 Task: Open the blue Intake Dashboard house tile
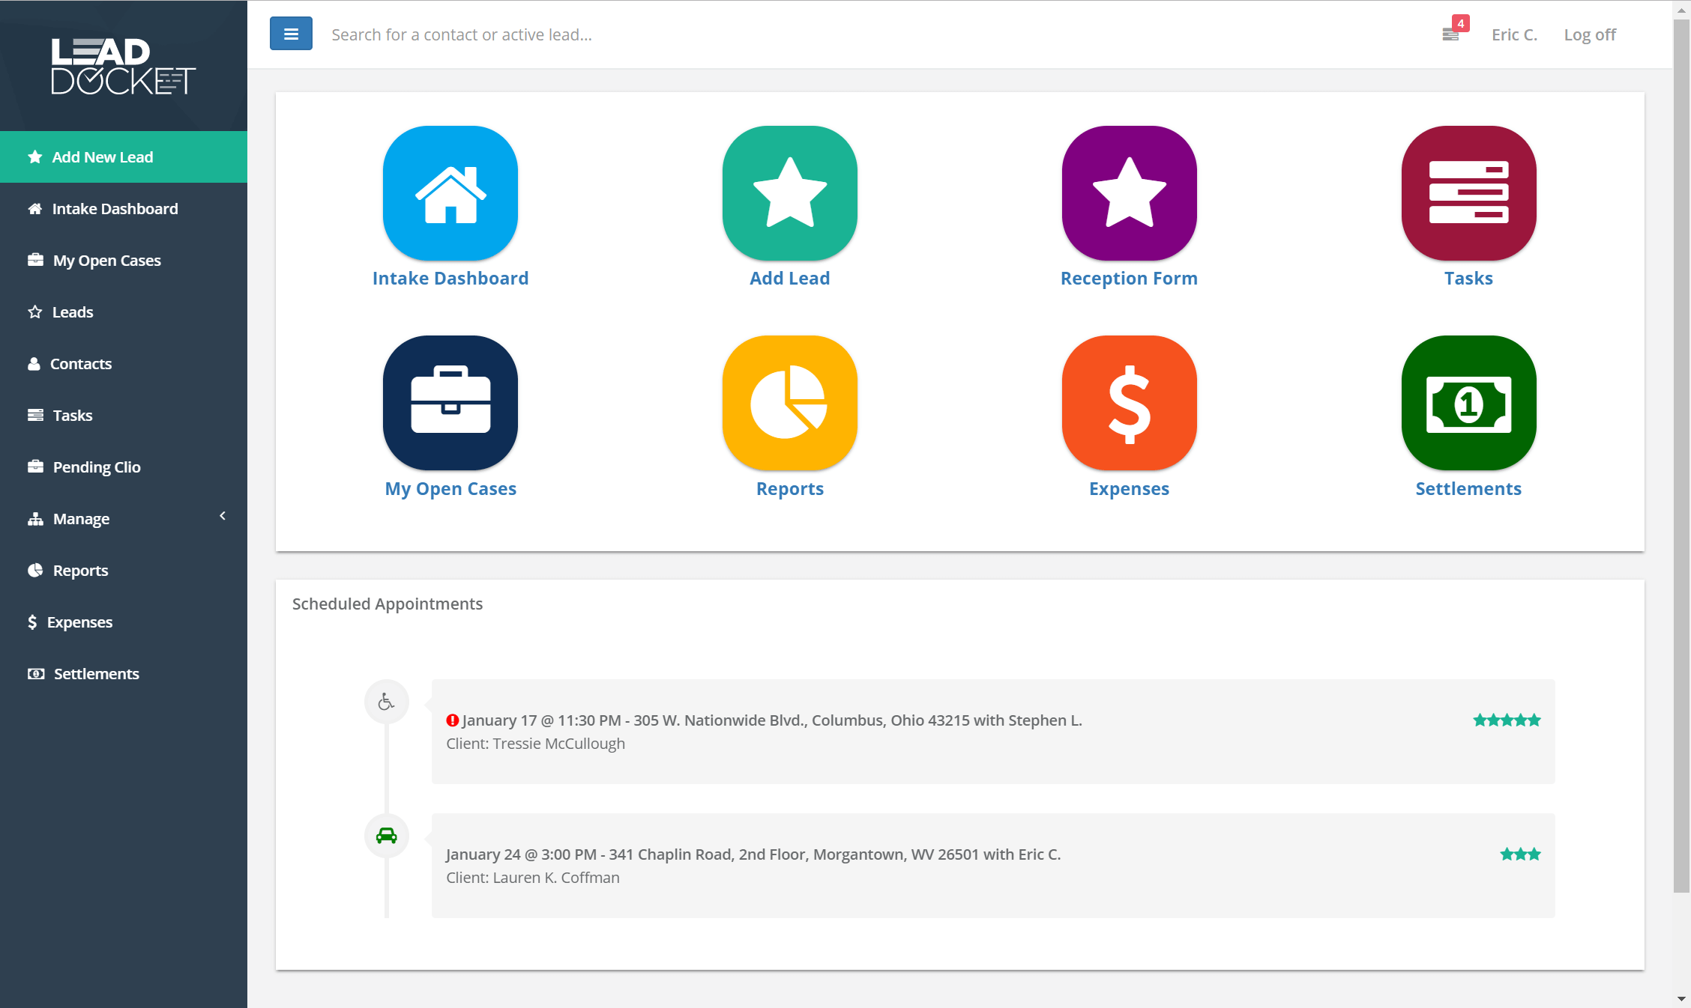(450, 193)
